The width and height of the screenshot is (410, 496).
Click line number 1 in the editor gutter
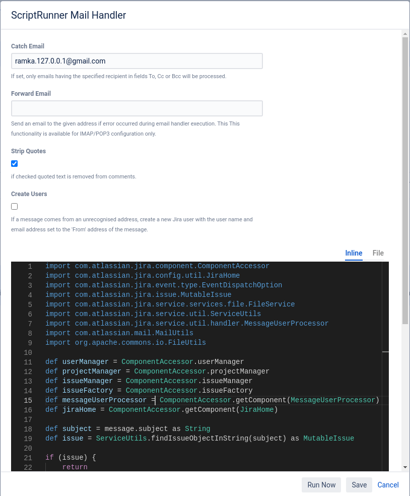click(30, 266)
